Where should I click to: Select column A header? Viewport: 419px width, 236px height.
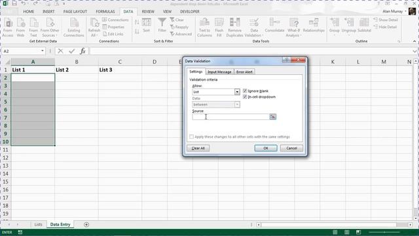click(33, 62)
